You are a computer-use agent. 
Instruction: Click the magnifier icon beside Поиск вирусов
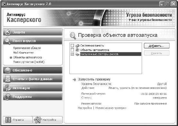tap(7, 41)
